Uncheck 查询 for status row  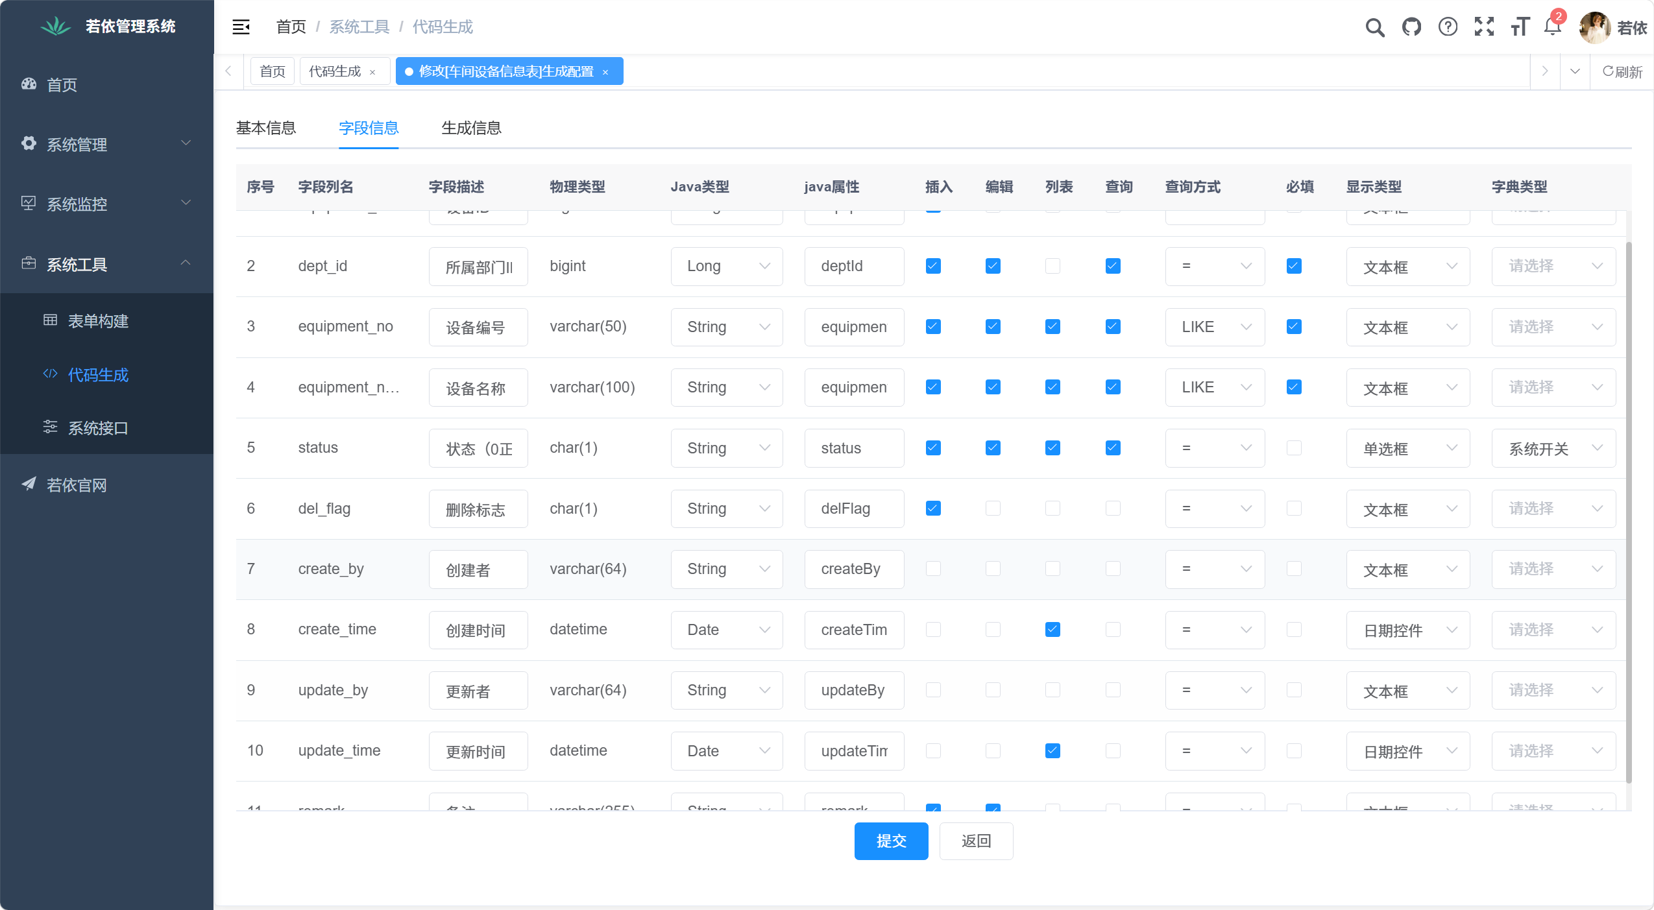point(1113,448)
